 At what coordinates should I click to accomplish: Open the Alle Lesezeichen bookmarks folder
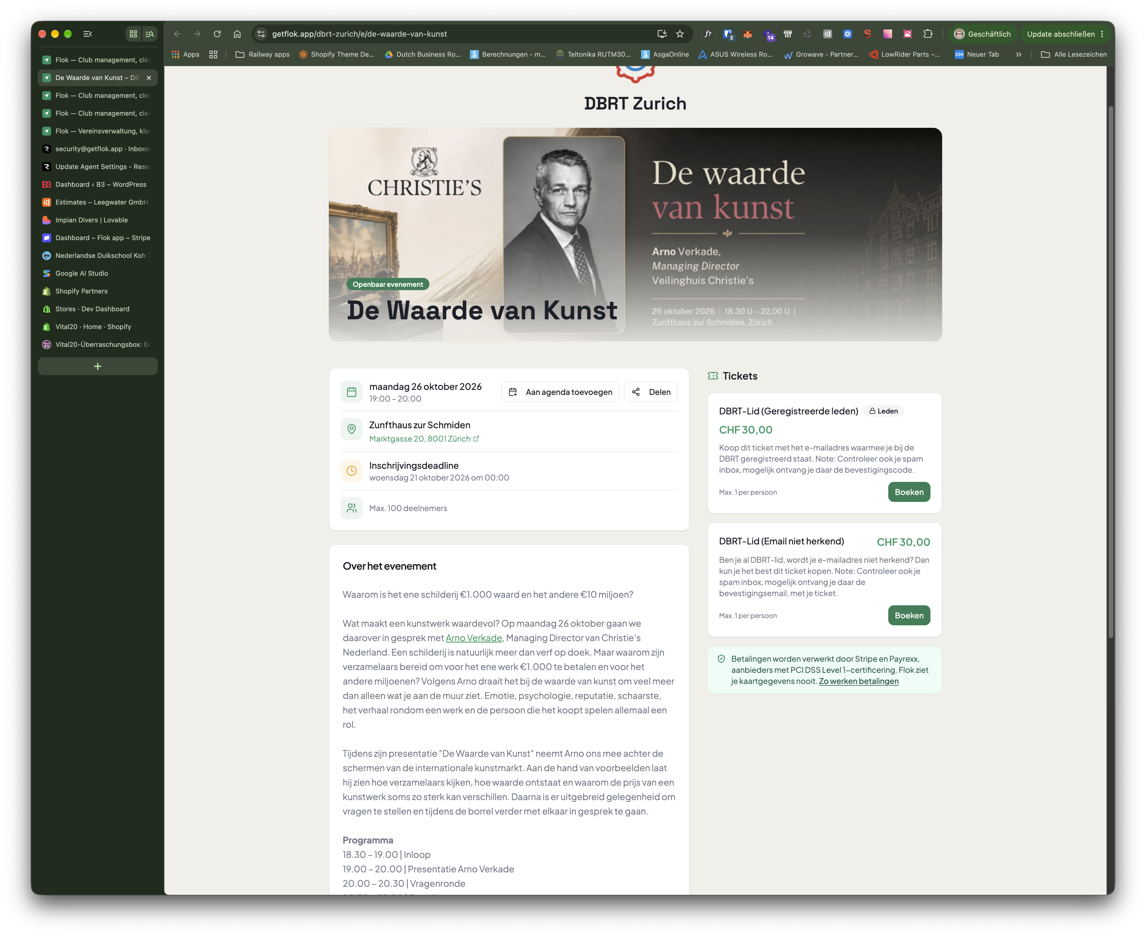[x=1074, y=54]
